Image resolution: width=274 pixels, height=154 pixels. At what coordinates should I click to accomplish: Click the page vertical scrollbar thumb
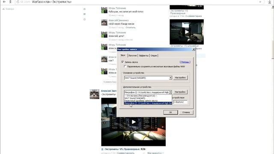tap(273, 50)
